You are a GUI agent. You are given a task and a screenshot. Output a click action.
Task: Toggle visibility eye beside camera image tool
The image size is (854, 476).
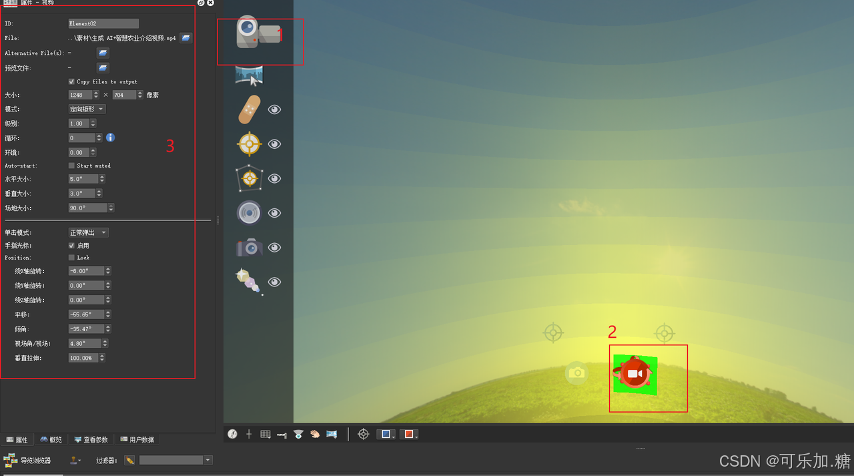(274, 248)
